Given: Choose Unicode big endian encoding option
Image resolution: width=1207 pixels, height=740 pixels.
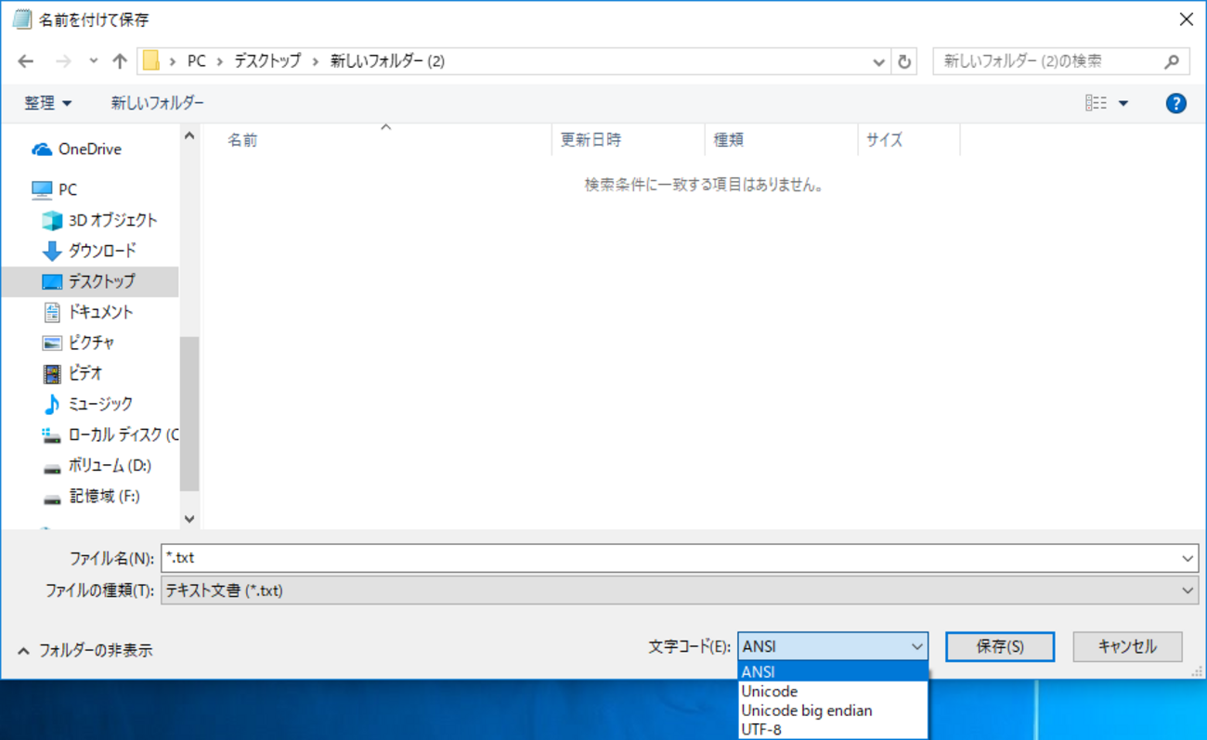Looking at the screenshot, I should click(x=833, y=711).
